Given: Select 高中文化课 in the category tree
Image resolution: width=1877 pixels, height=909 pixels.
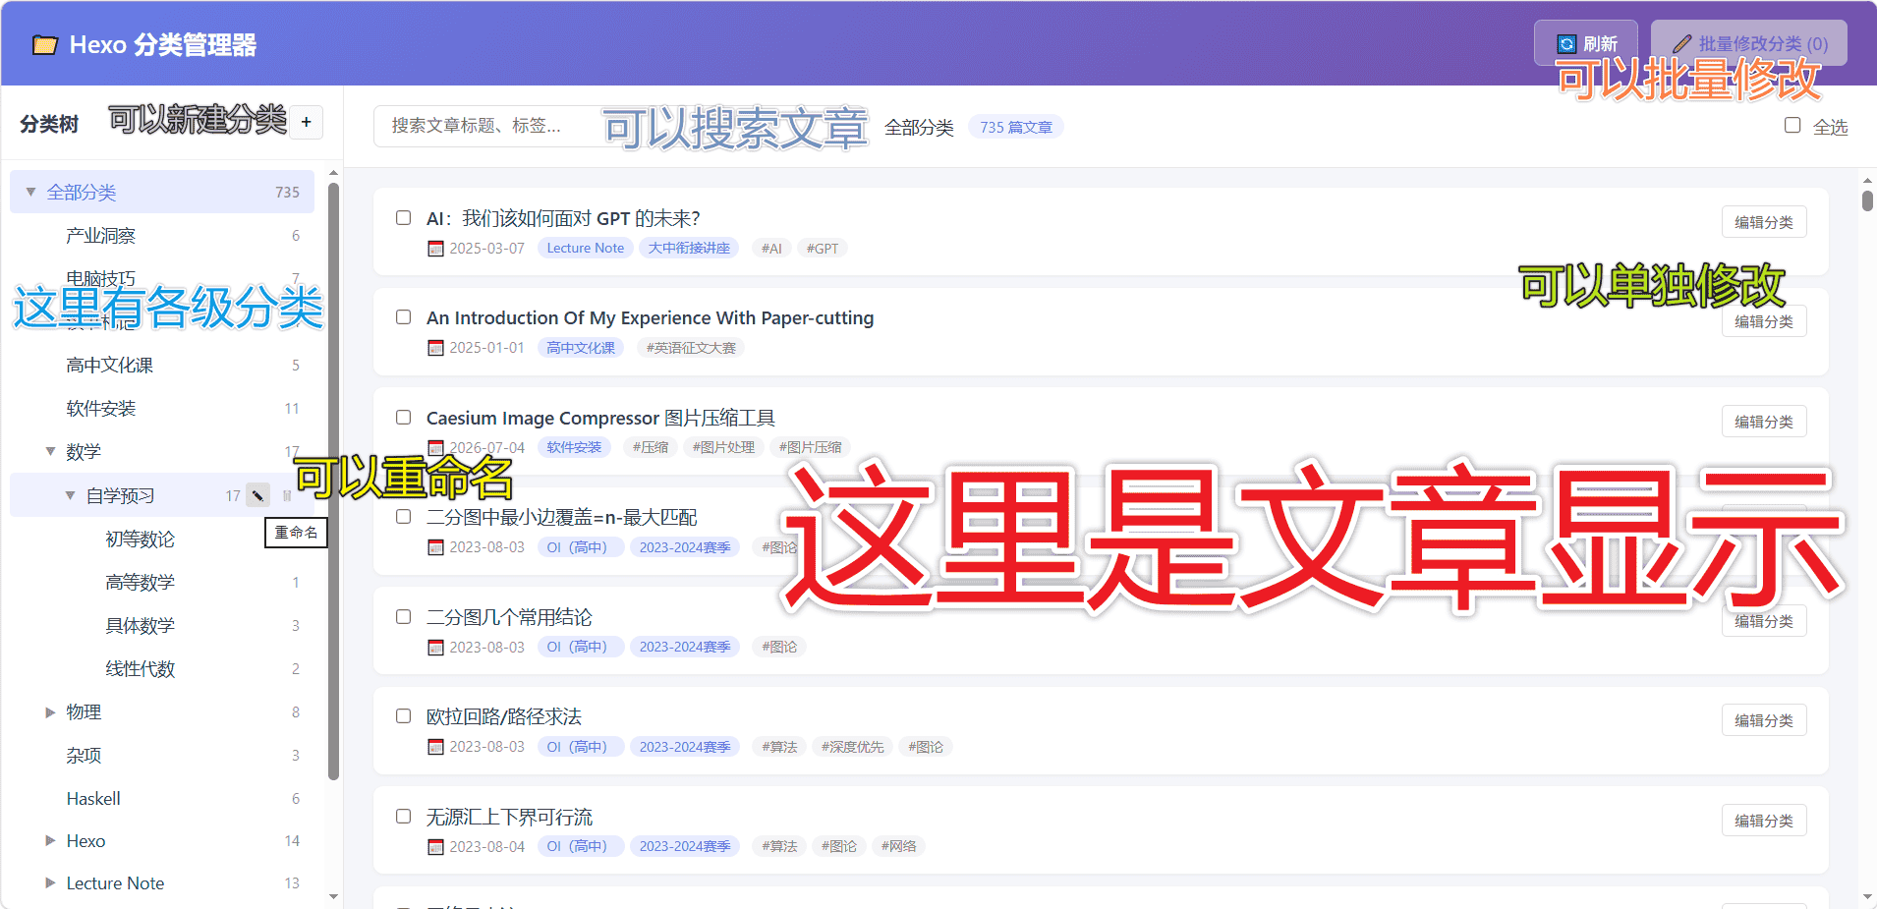Looking at the screenshot, I should [x=162, y=365].
